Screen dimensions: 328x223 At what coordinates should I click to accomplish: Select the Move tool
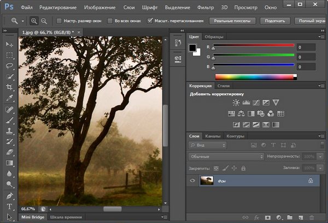pos(9,44)
